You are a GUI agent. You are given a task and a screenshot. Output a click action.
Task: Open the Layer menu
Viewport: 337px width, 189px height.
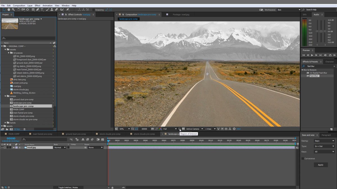(x=30, y=6)
